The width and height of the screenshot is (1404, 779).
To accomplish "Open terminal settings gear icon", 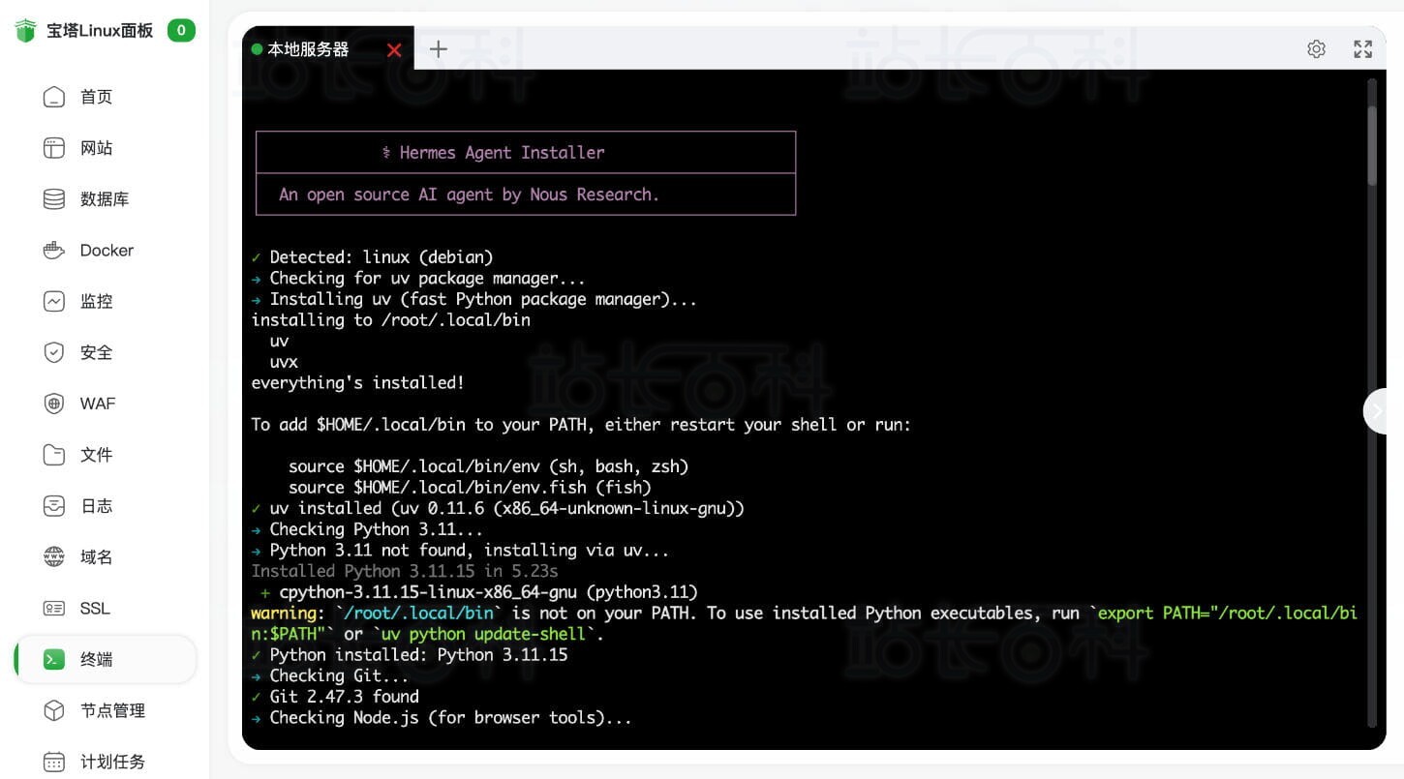I will click(x=1316, y=49).
